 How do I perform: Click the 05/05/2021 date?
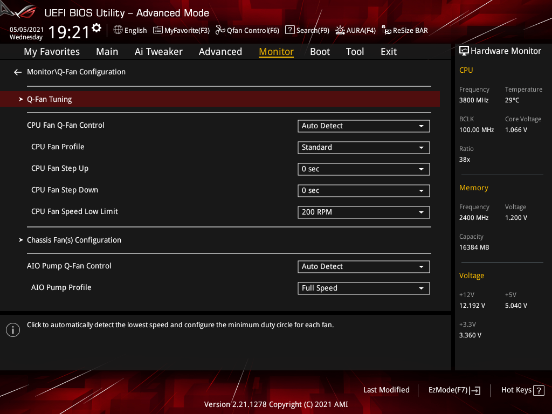(x=27, y=29)
